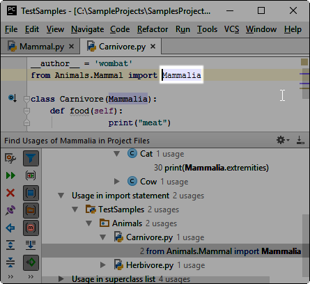Image resolution: width=310 pixels, height=284 pixels.
Task: Expand the Cow node
Action: click(117, 182)
